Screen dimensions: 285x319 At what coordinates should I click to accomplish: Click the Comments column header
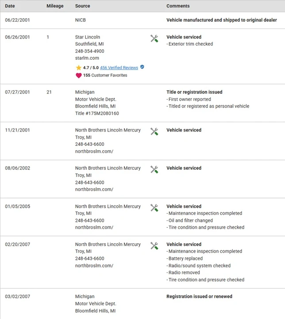click(x=178, y=6)
